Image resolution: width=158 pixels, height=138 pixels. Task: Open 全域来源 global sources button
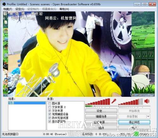(x=101, y=122)
